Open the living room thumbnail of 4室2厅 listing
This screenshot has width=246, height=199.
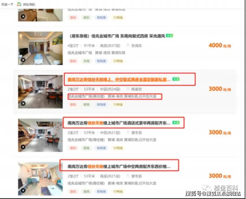[x=40, y=48]
